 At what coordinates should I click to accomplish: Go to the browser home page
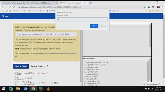pos(14,7)
